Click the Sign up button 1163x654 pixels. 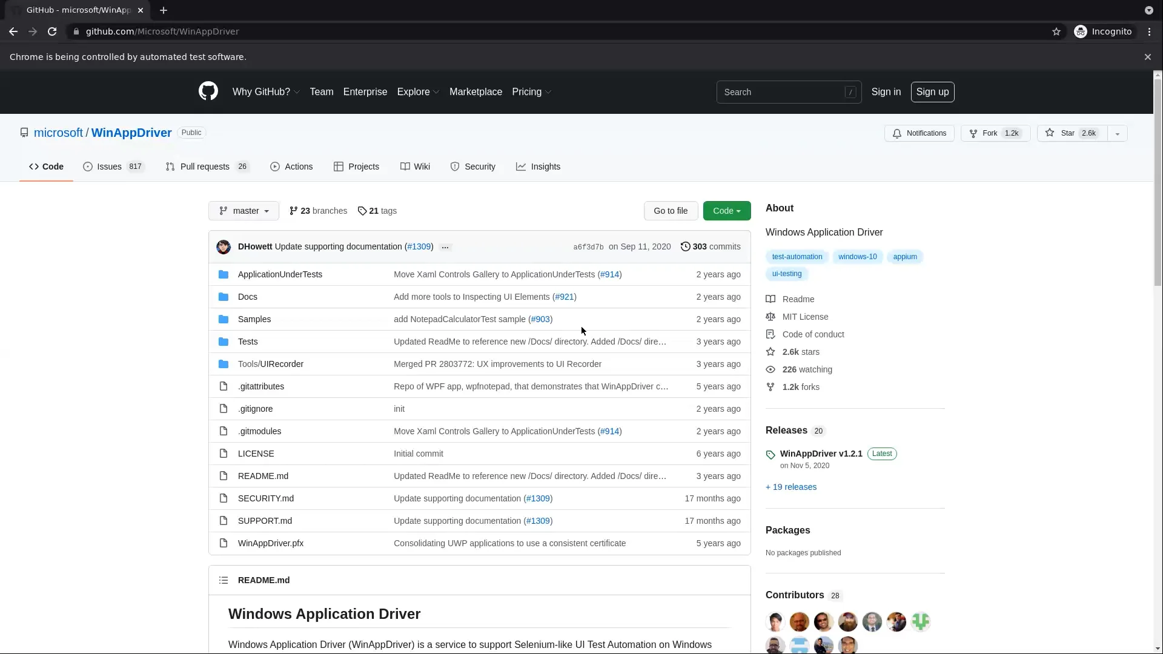tap(932, 92)
